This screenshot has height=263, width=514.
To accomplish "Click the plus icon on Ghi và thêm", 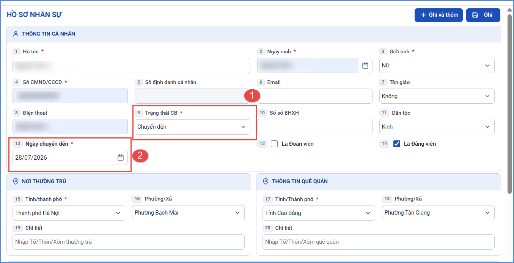I will (424, 15).
